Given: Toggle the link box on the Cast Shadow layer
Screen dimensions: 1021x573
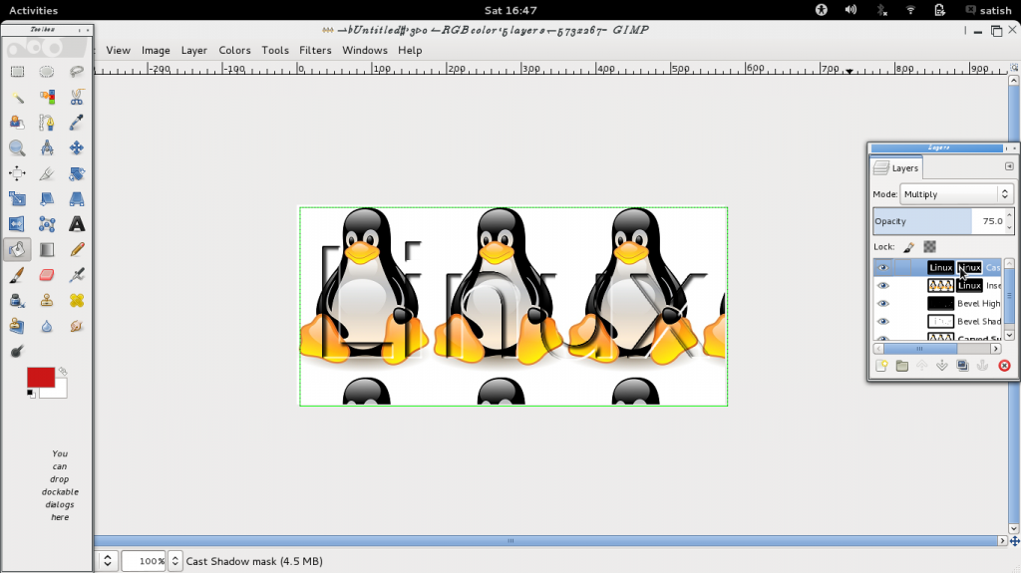Looking at the screenshot, I should point(902,268).
